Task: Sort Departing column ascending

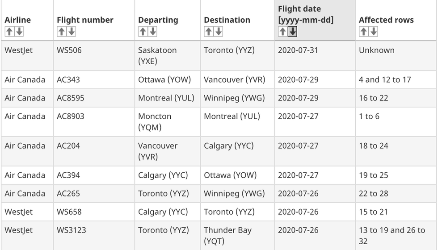Action: 143,32
